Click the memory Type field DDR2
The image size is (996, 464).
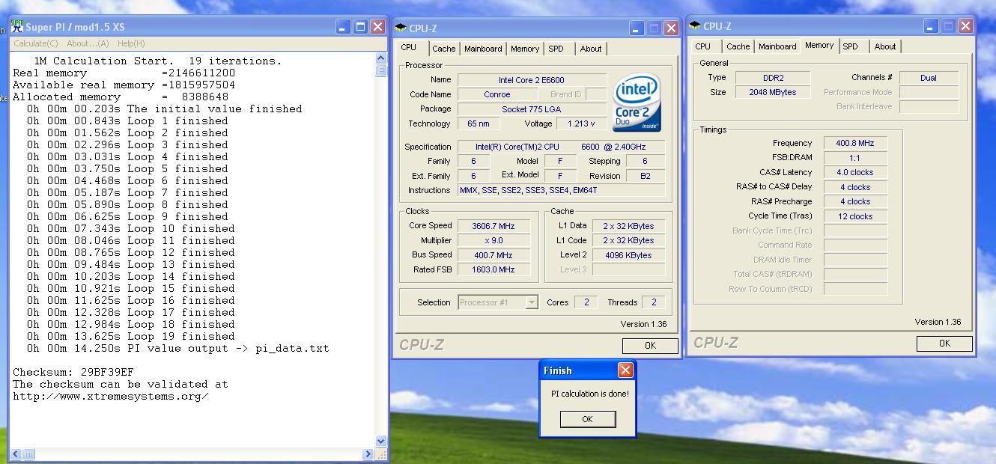(772, 78)
